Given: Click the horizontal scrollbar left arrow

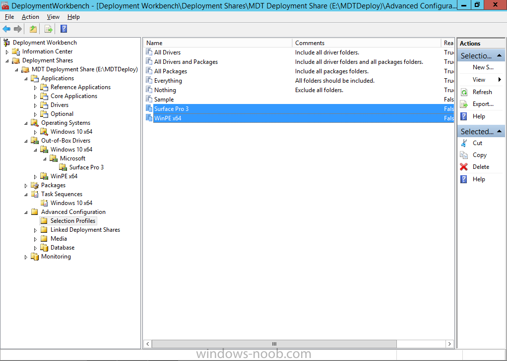Looking at the screenshot, I should (148, 344).
